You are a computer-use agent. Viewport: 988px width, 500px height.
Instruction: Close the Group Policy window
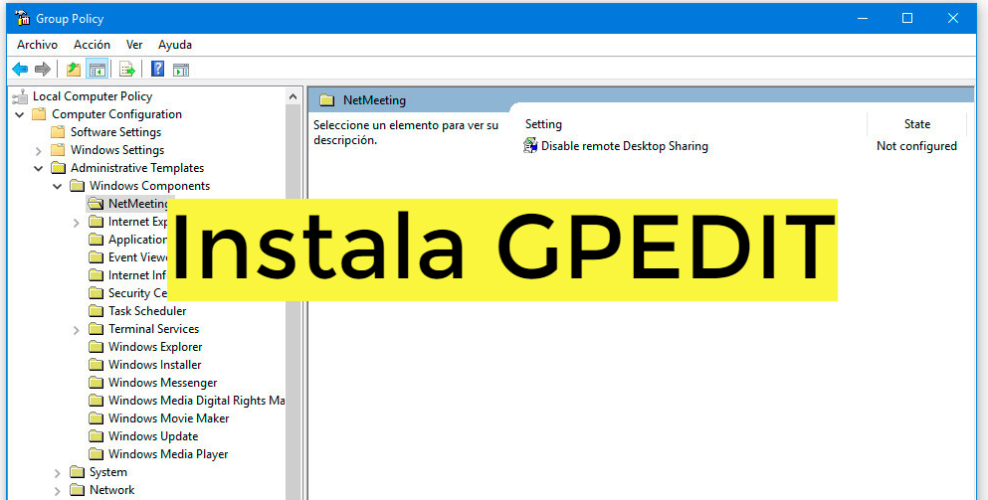(953, 18)
